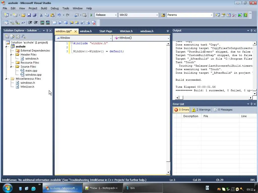Screen dimensions: 258x193
Task: Expand the External Dependencies node
Action: coord(11,51)
